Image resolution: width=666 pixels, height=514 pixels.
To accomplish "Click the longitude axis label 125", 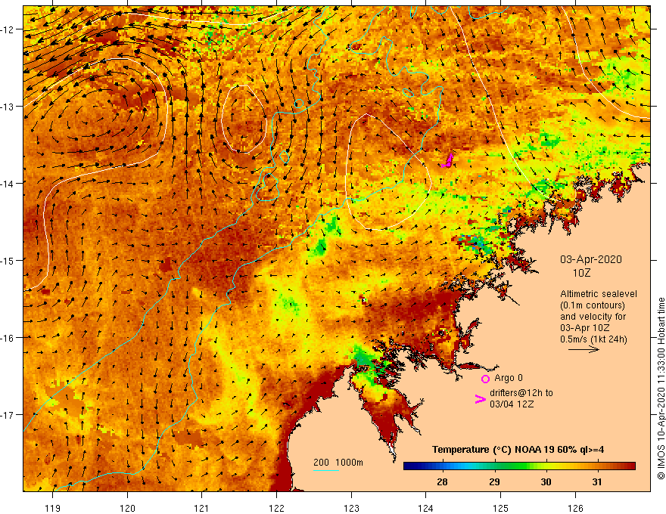I will [x=501, y=508].
